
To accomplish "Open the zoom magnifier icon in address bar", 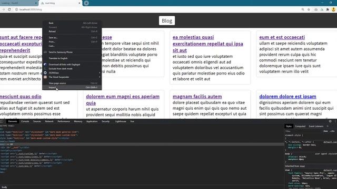I will click(x=303, y=9).
